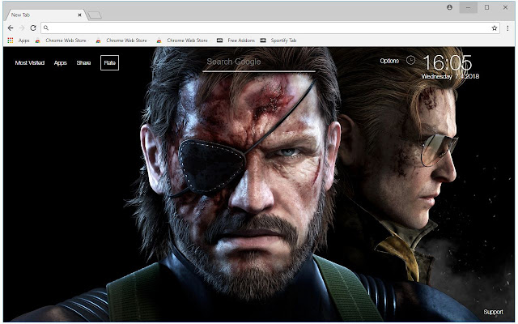This screenshot has height=324, width=518.
Task: Open the Apps grid in bookmarks bar
Action: coord(19,40)
